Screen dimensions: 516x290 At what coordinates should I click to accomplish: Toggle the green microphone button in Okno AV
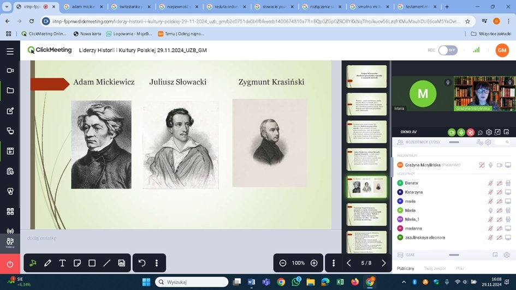coord(461,132)
